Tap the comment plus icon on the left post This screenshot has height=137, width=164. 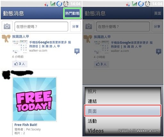click(x=77, y=51)
